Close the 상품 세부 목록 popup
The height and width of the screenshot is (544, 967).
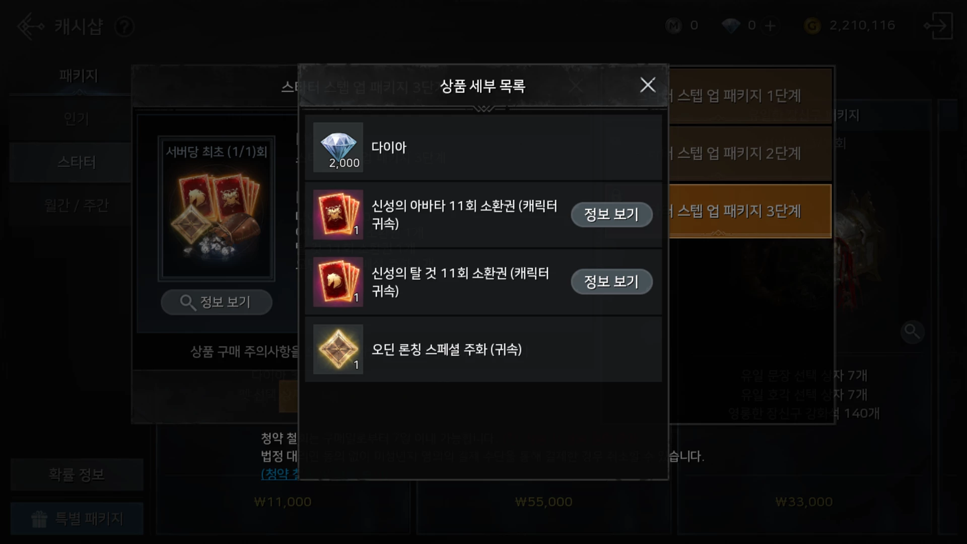tap(648, 85)
